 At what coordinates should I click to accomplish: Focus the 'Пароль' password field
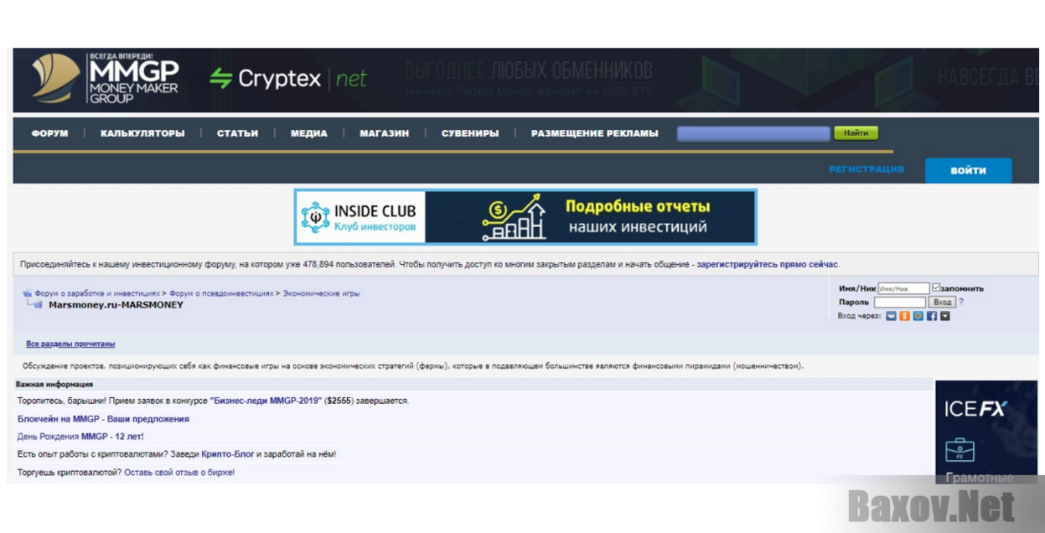tap(900, 302)
